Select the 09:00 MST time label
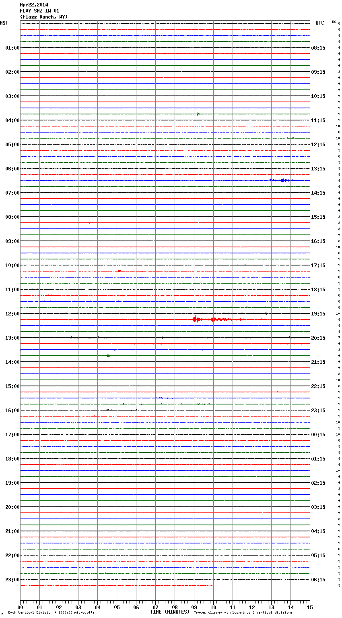The height and width of the screenshot is (618, 342). pos(12,241)
